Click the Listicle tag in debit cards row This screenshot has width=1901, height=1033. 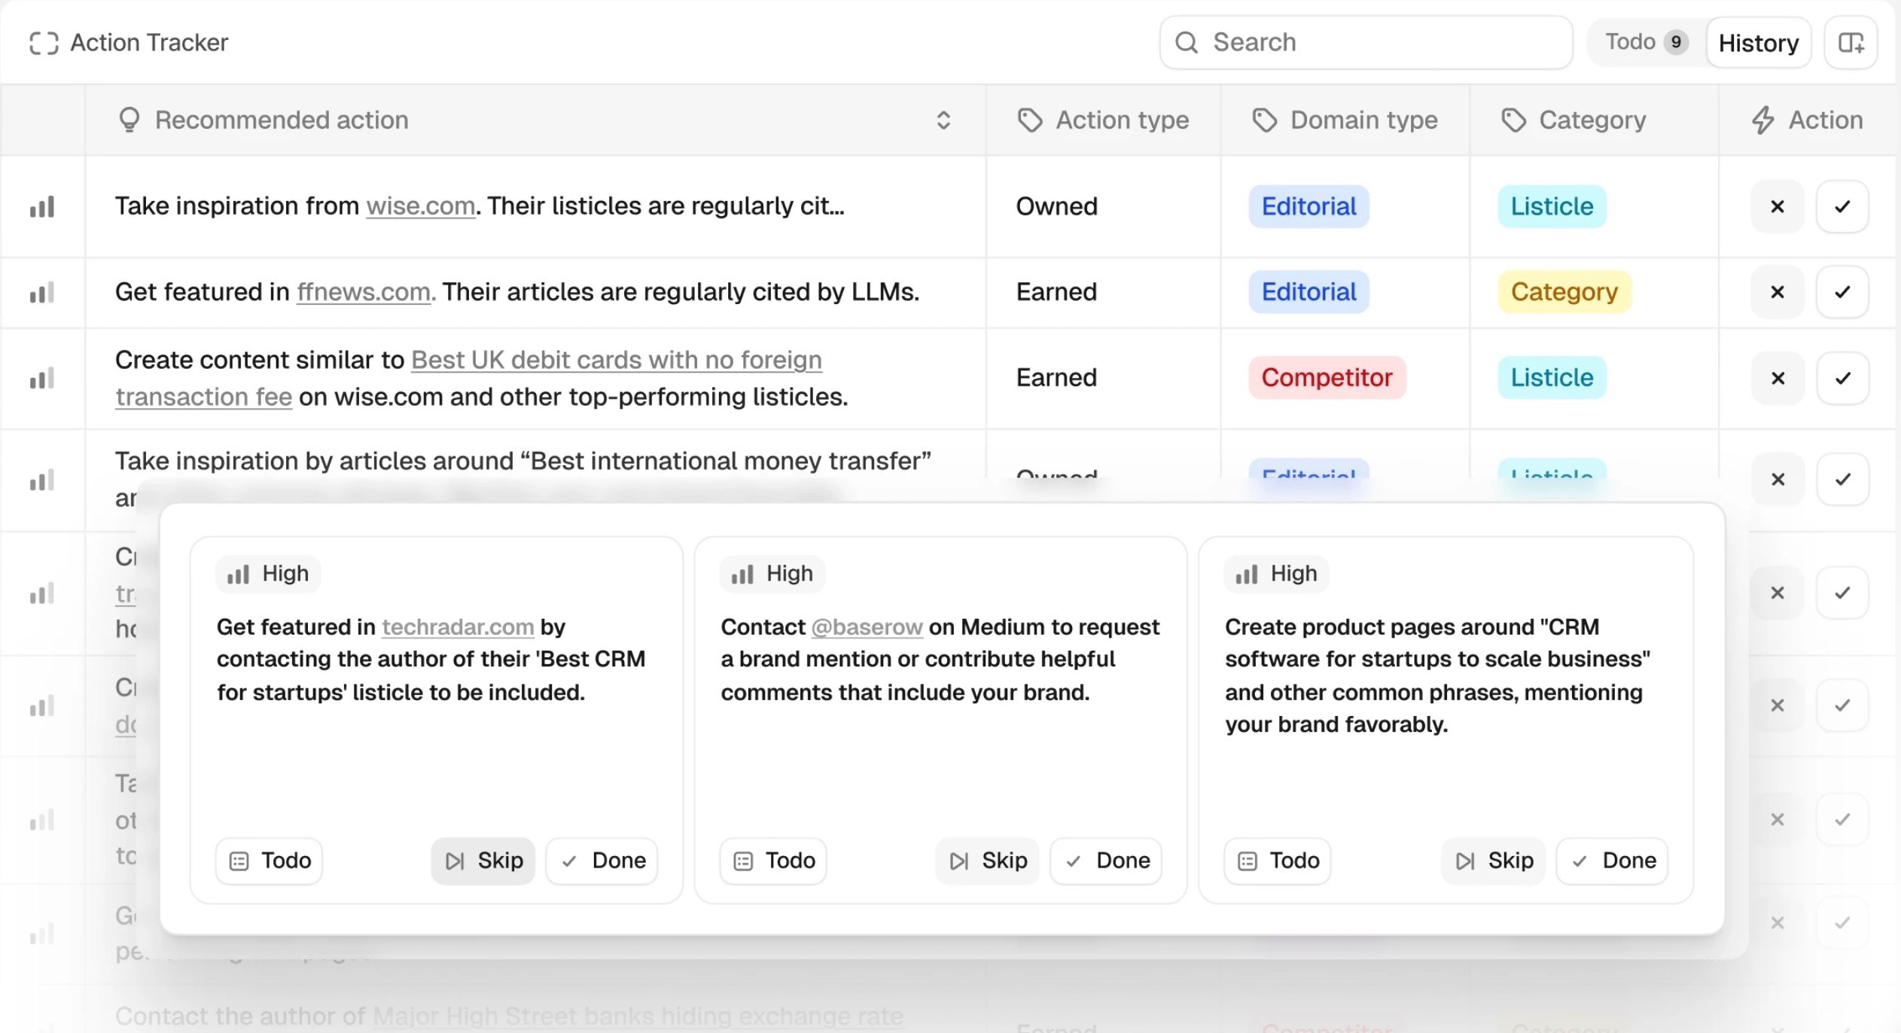click(1552, 378)
